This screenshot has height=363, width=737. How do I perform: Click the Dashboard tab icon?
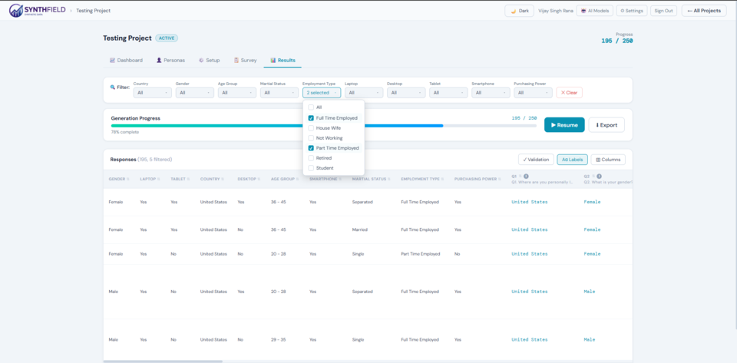click(112, 60)
